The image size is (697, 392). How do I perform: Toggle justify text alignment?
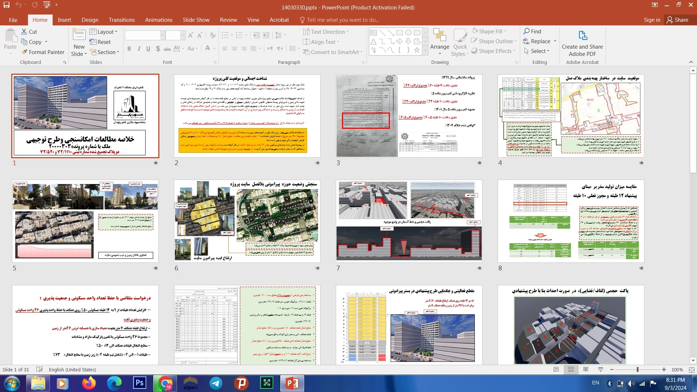(253, 48)
